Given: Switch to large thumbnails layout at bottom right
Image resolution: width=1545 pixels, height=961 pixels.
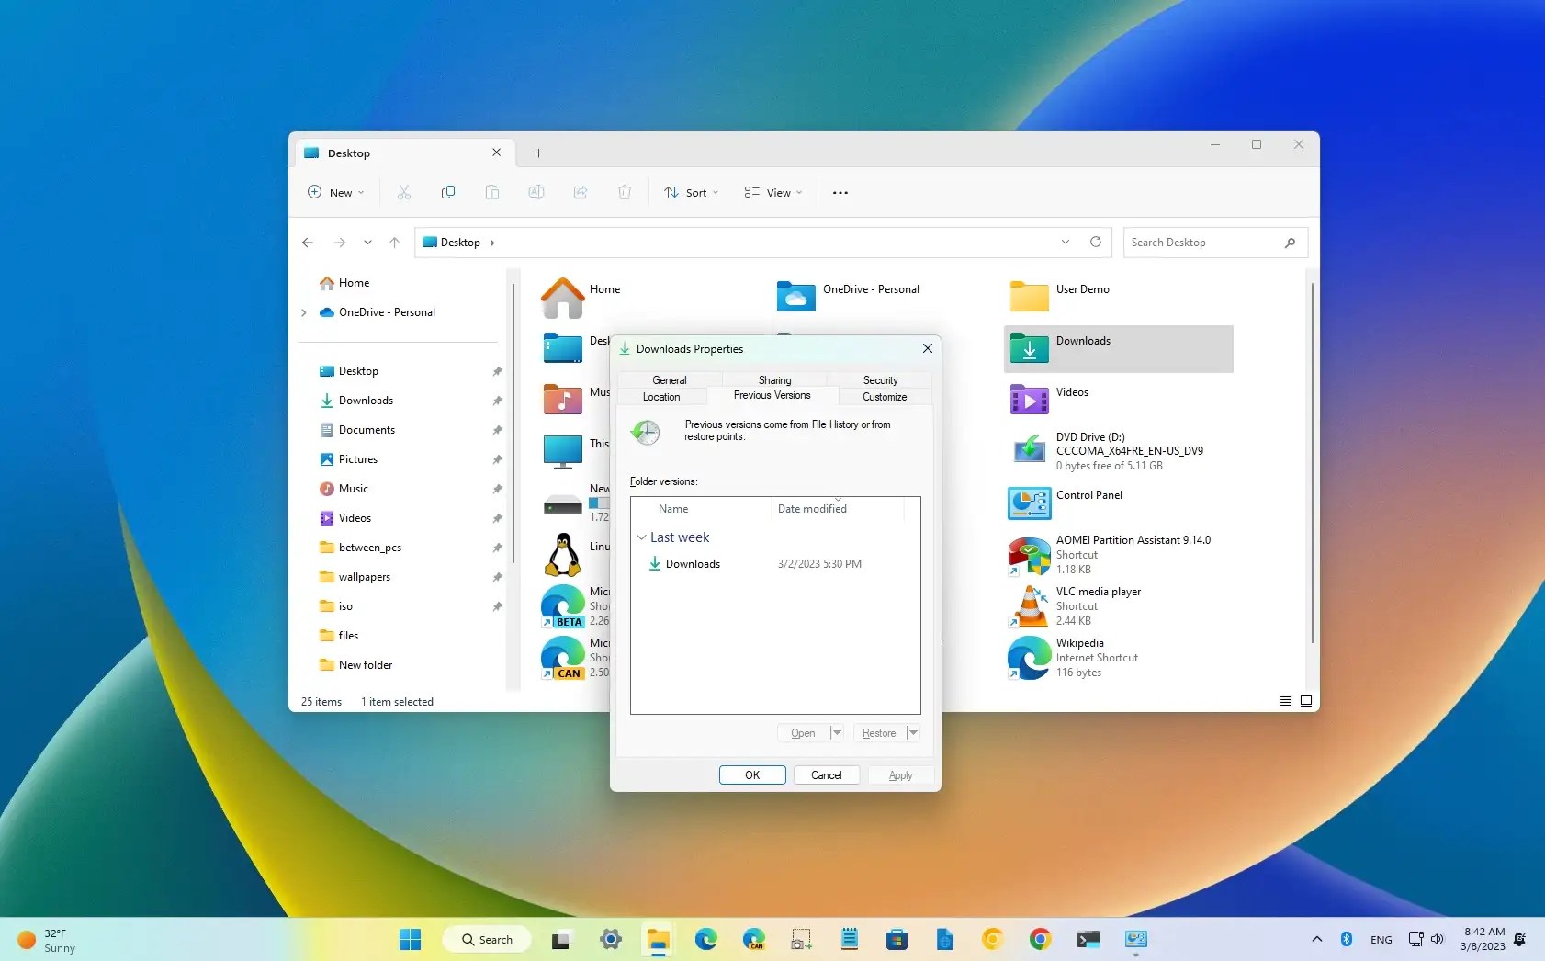Looking at the screenshot, I should pyautogui.click(x=1306, y=701).
